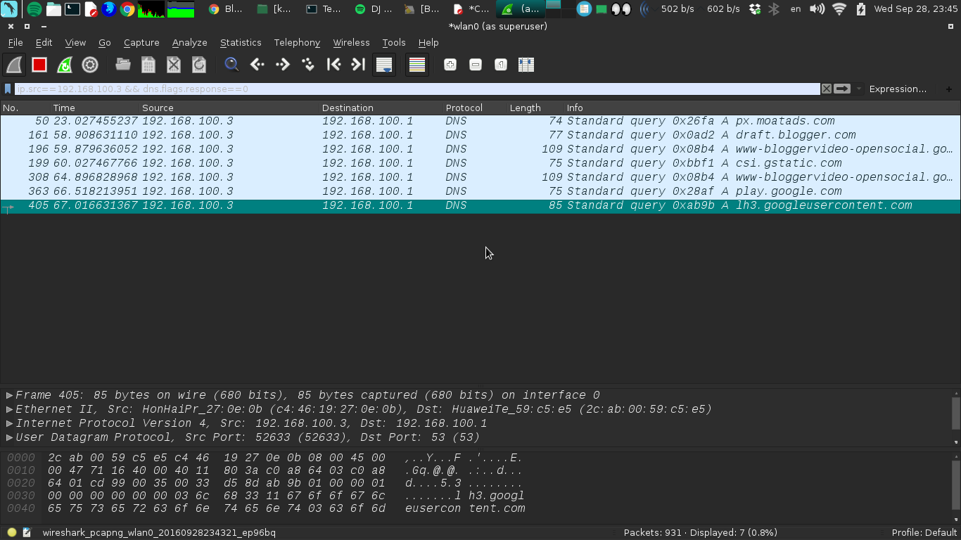This screenshot has height=540, width=961.
Task: Toggle auto-scroll during live capture
Action: tap(384, 65)
